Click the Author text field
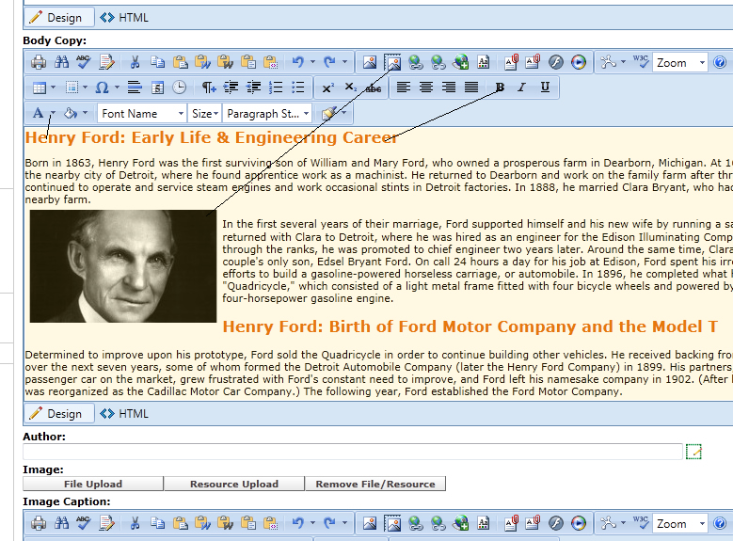This screenshot has height=541, width=733. tap(352, 453)
